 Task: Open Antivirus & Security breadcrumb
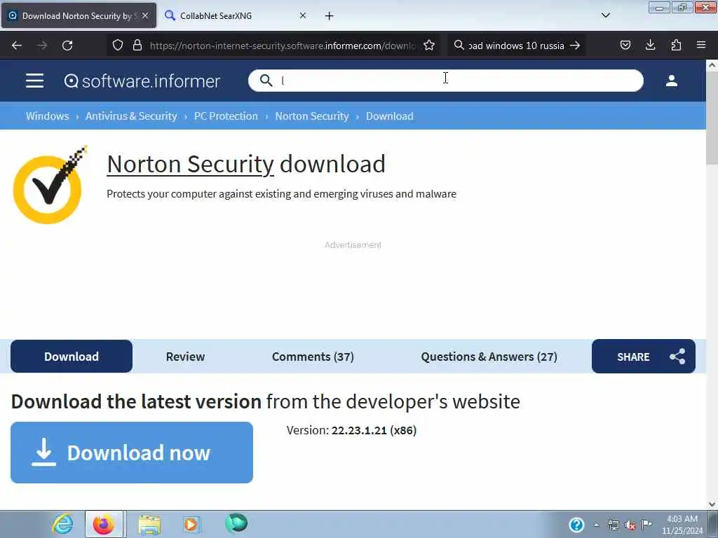131,116
